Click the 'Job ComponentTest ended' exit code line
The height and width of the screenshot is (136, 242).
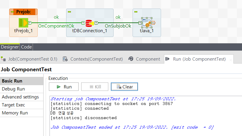[132, 127]
